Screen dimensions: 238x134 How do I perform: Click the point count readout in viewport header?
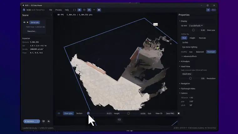click(79, 15)
